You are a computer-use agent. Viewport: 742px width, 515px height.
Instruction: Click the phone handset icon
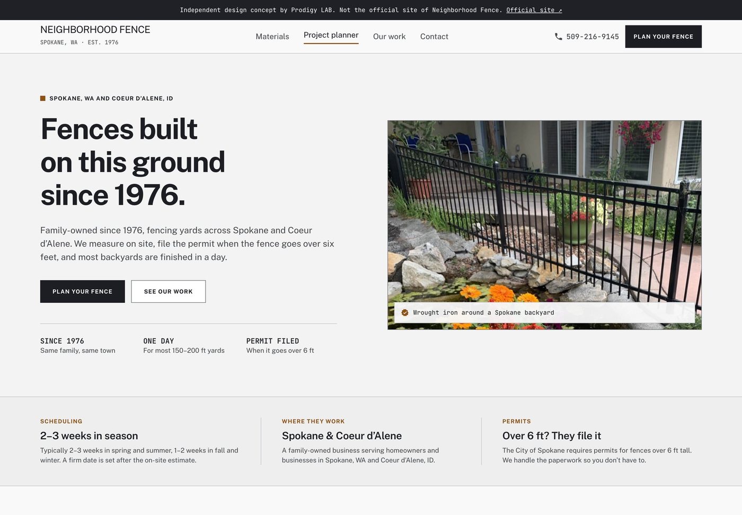(558, 37)
